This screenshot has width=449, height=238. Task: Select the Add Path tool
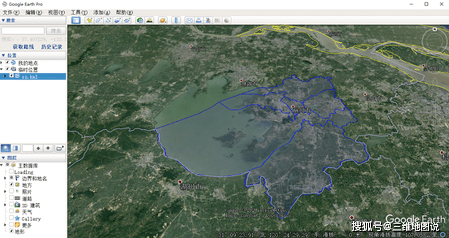point(109,20)
